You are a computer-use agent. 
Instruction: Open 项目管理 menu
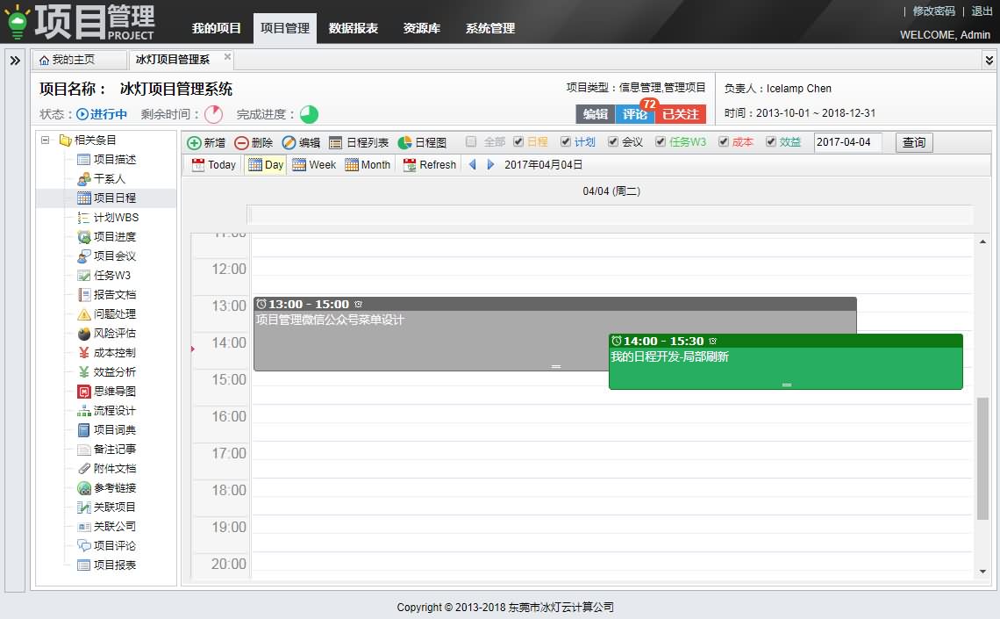(x=284, y=28)
